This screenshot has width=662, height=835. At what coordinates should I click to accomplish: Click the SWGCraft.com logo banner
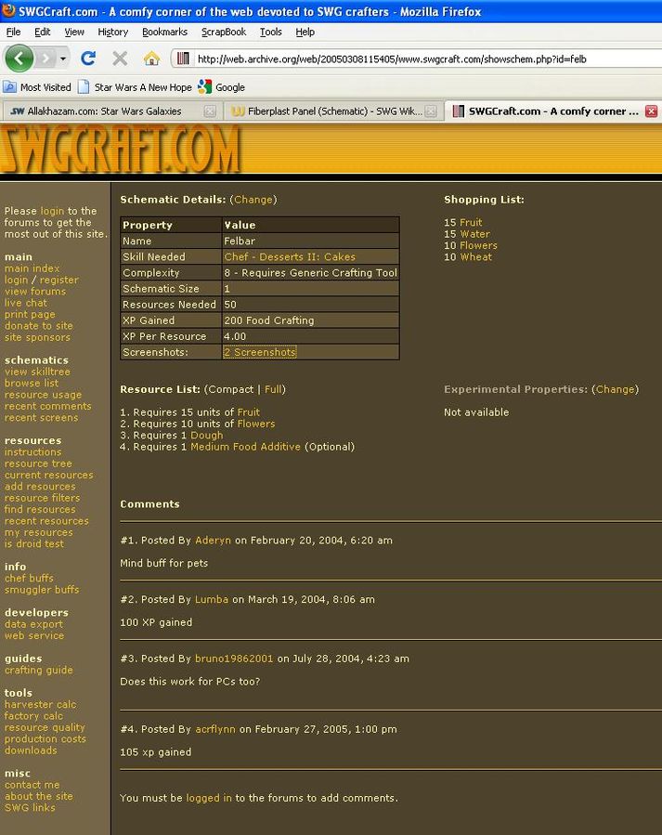click(x=121, y=149)
